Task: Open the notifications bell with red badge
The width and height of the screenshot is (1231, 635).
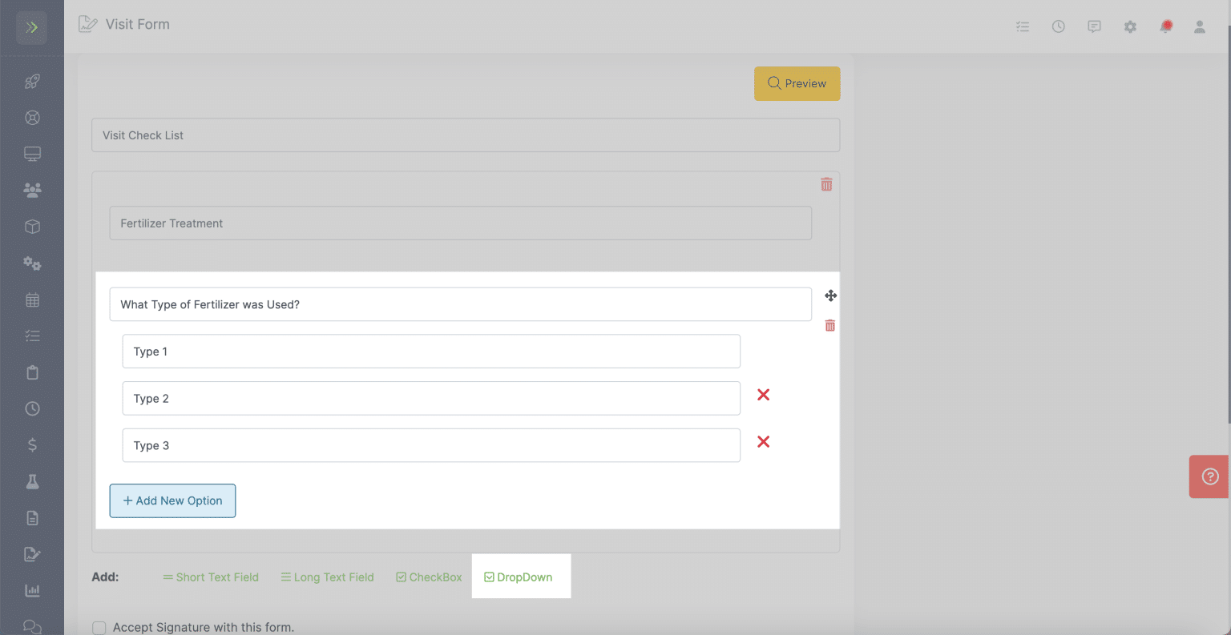Action: coord(1166,26)
